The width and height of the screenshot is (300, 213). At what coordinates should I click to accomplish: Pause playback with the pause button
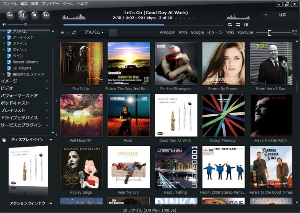tap(22, 15)
